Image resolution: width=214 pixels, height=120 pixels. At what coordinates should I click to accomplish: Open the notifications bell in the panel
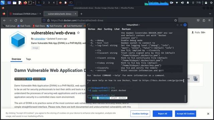click(x=188, y=3)
